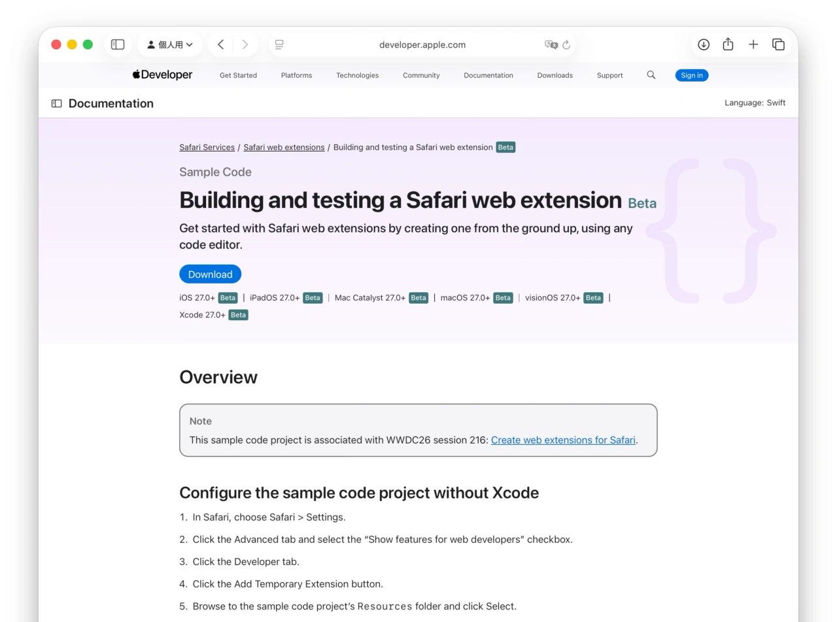Open the translate page icon

pyautogui.click(x=551, y=44)
